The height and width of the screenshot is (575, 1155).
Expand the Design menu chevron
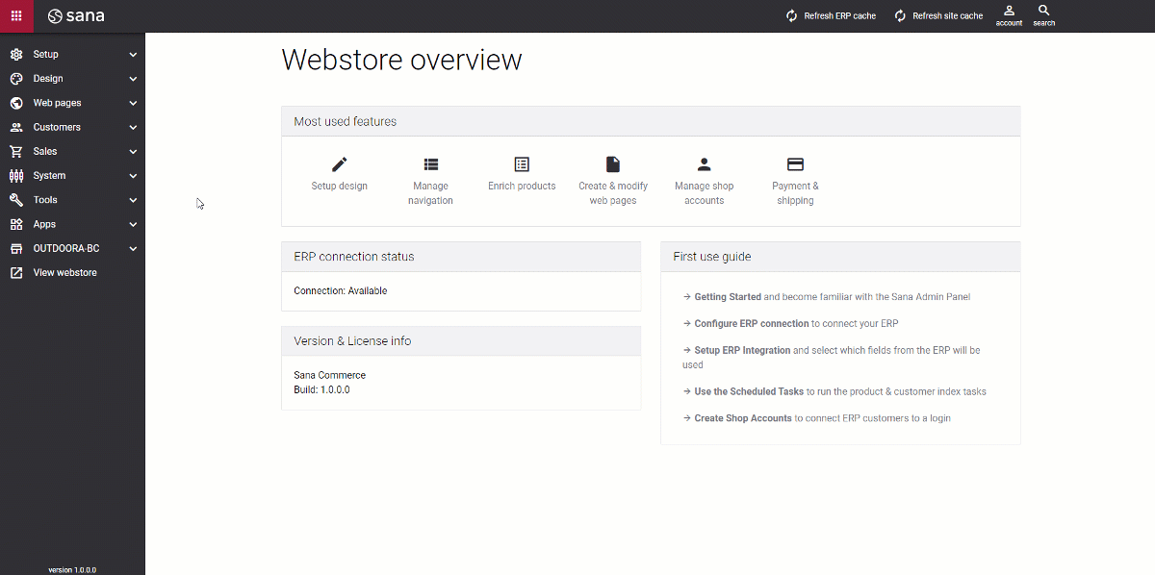click(133, 79)
